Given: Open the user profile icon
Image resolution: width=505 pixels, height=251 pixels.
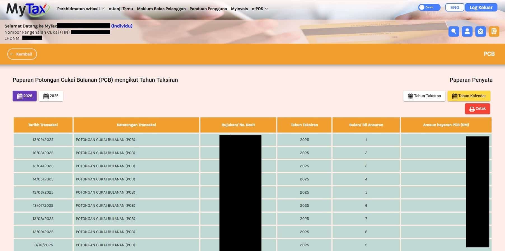Looking at the screenshot, I should [x=467, y=31].
